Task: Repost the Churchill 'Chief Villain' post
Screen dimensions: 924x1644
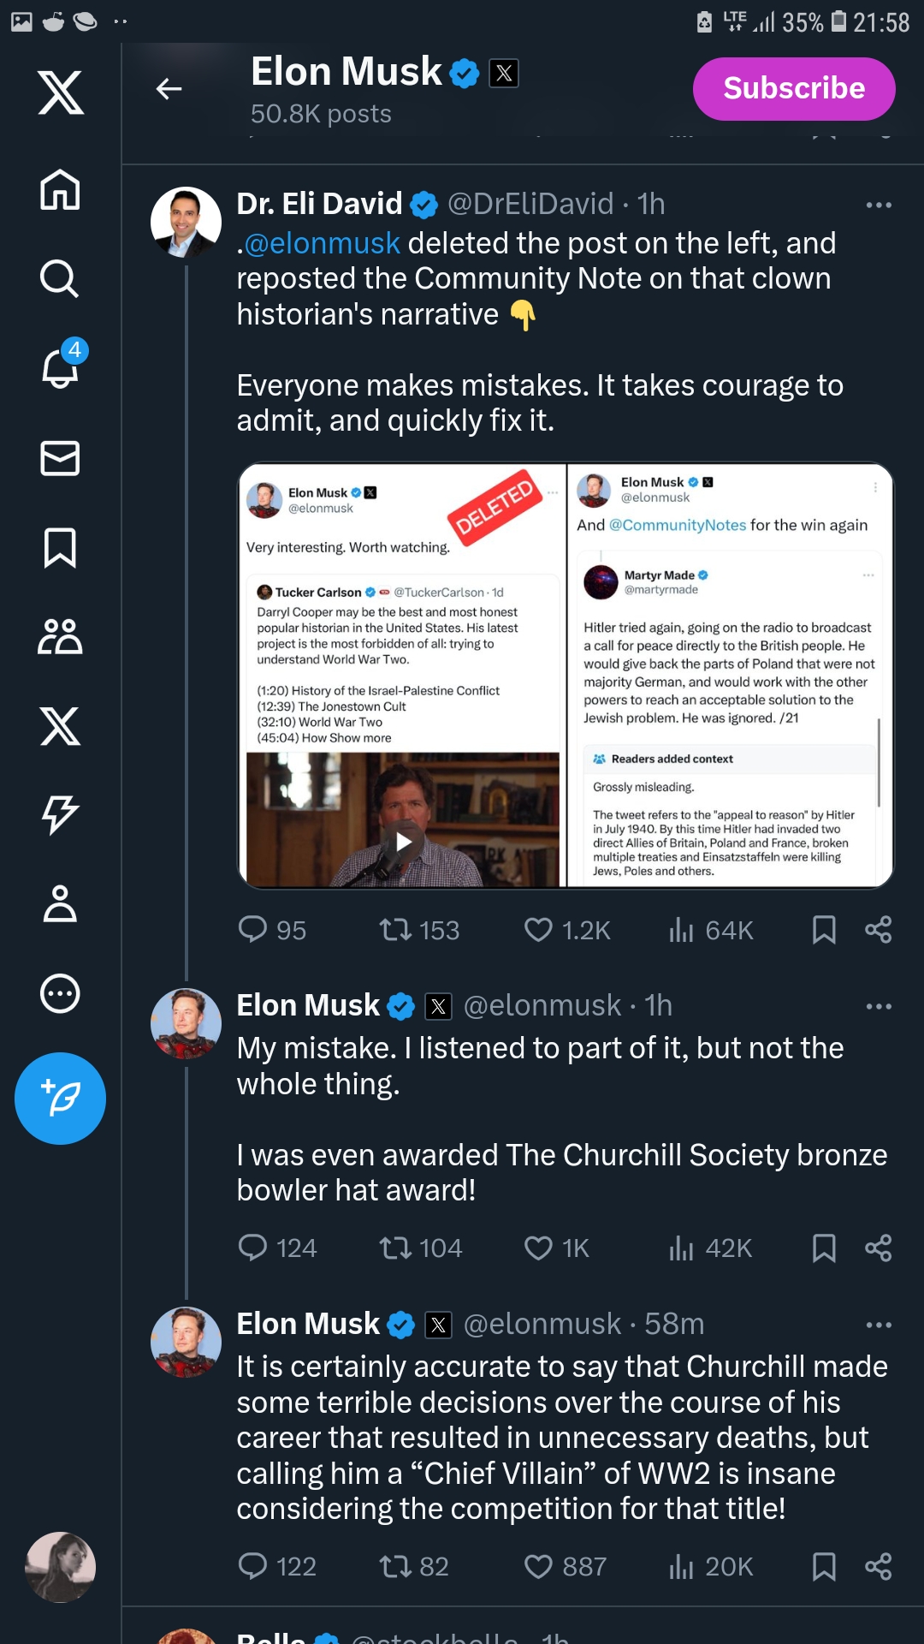Action: (395, 1567)
